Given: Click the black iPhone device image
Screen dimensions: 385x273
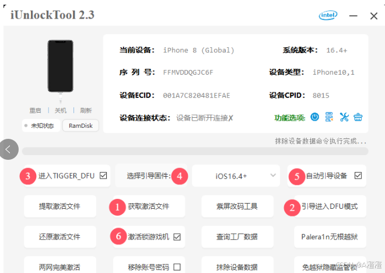Looking at the screenshot, I should point(61,66).
